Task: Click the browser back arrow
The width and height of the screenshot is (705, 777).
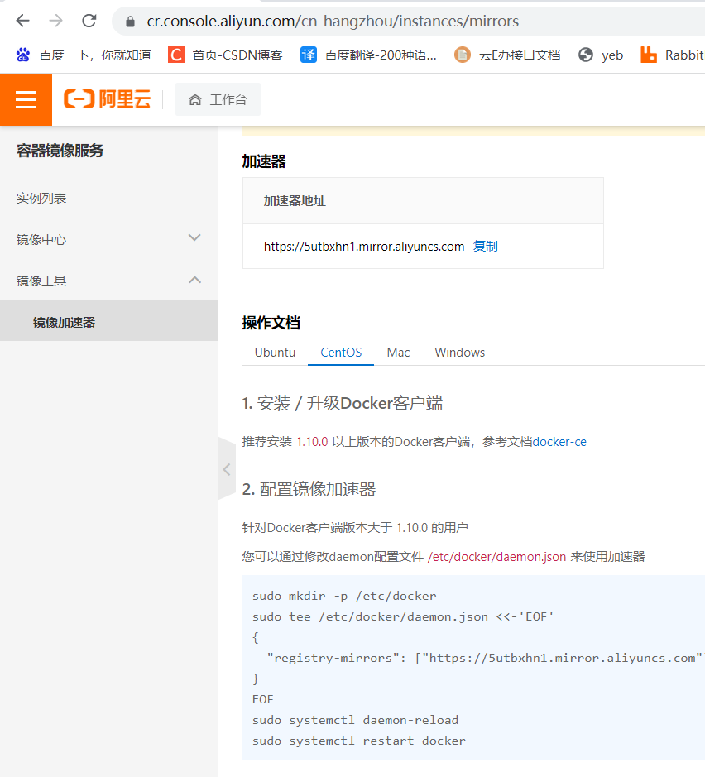Action: 23,21
